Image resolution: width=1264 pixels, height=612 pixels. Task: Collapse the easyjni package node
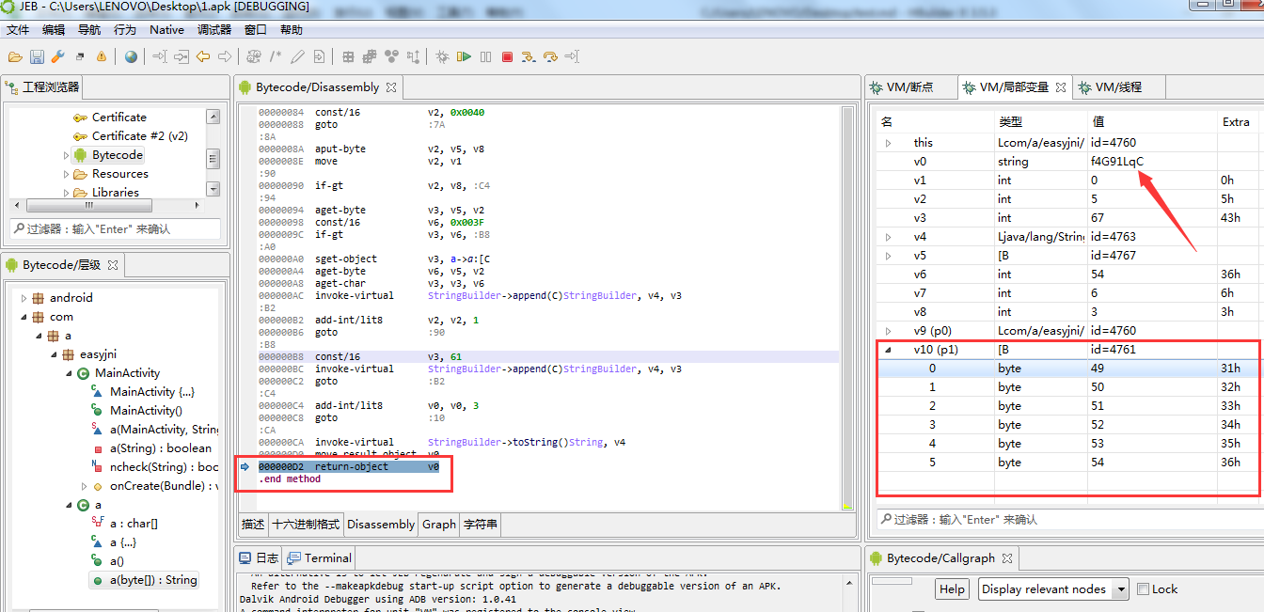[x=55, y=354]
